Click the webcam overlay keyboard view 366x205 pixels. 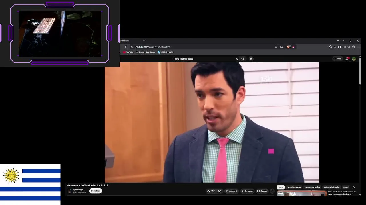(x=60, y=34)
